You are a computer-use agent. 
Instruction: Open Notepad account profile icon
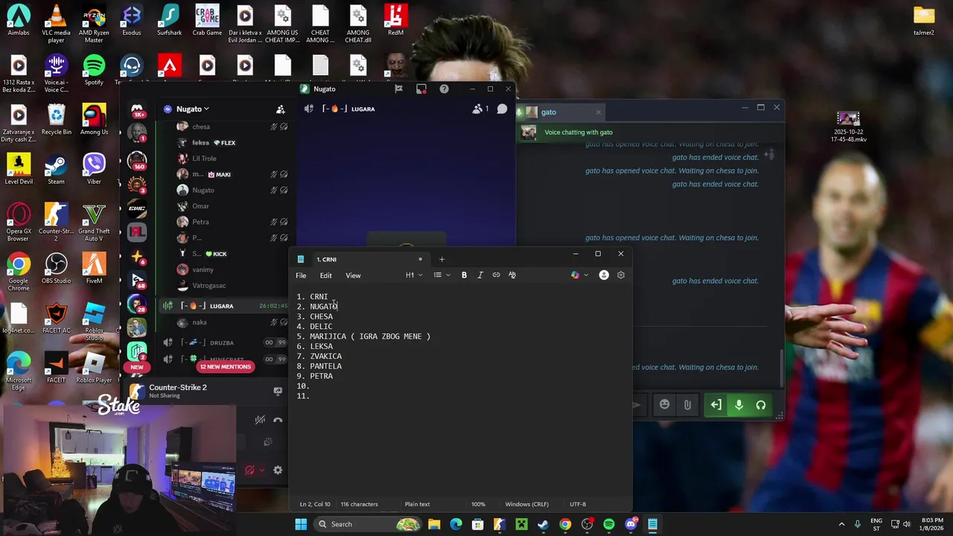[x=604, y=275]
